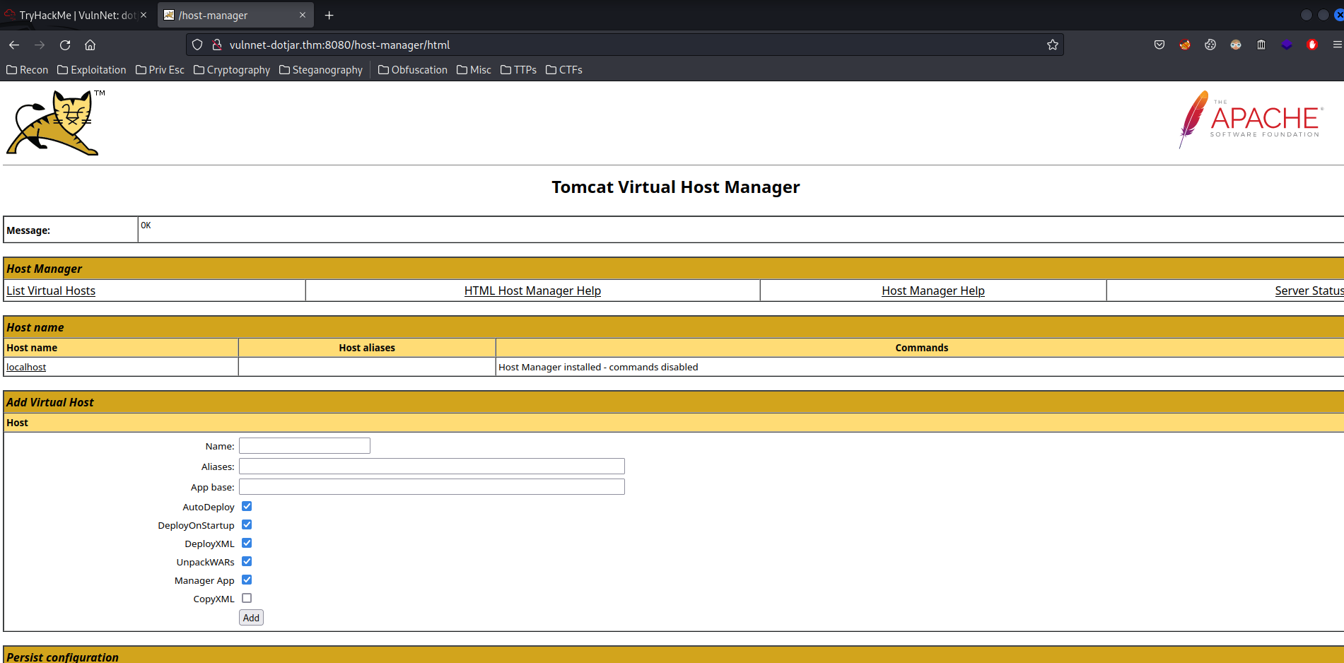Open the browser hamburger menu
This screenshot has width=1344, height=663.
coord(1337,45)
